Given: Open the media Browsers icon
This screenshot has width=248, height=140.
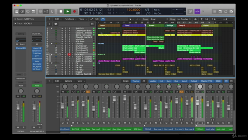Looking at the screenshot, I should 231,11.
